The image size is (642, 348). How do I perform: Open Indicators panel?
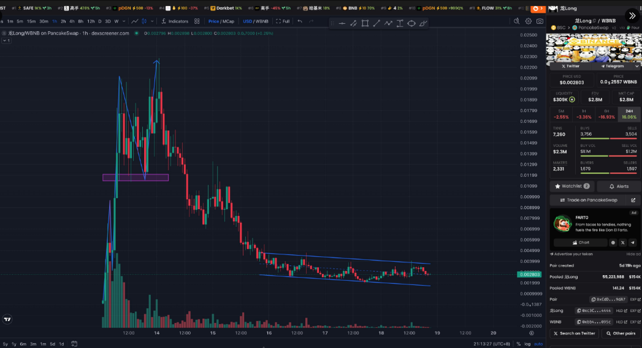pyautogui.click(x=175, y=21)
